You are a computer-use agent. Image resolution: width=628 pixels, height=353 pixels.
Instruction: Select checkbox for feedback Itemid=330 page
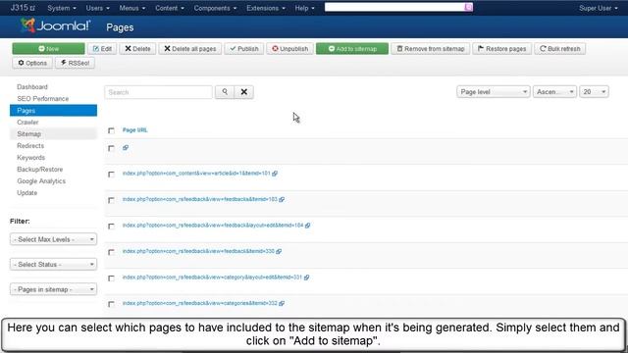[x=111, y=252]
